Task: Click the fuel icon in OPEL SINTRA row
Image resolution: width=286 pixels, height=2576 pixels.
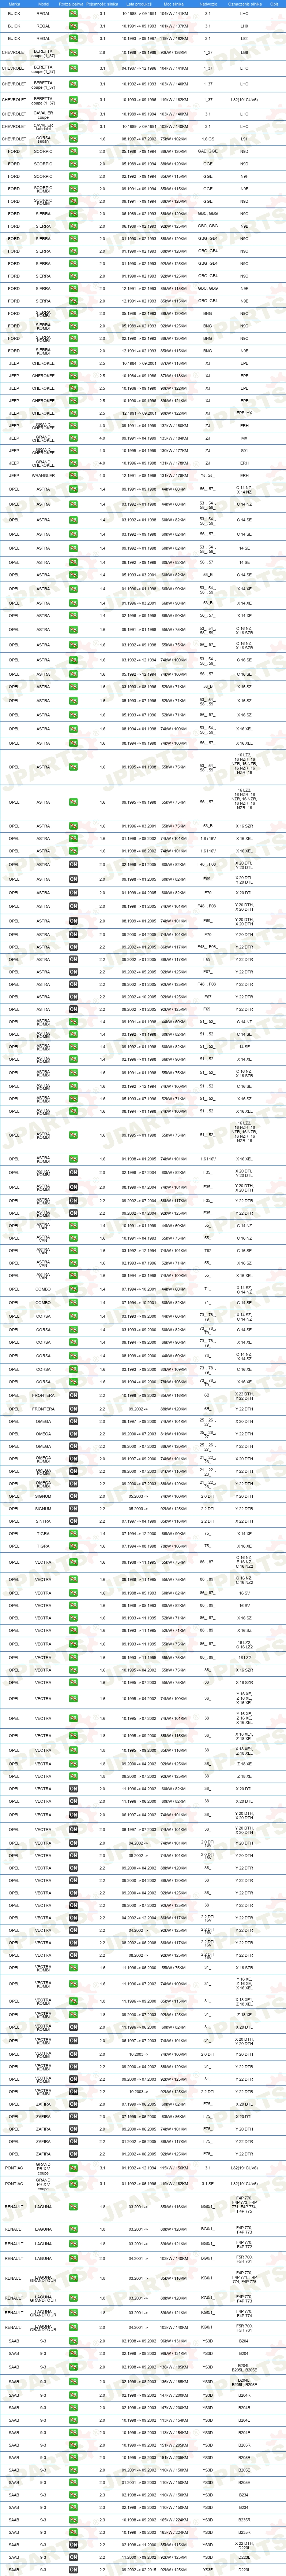Action: coord(73,1521)
